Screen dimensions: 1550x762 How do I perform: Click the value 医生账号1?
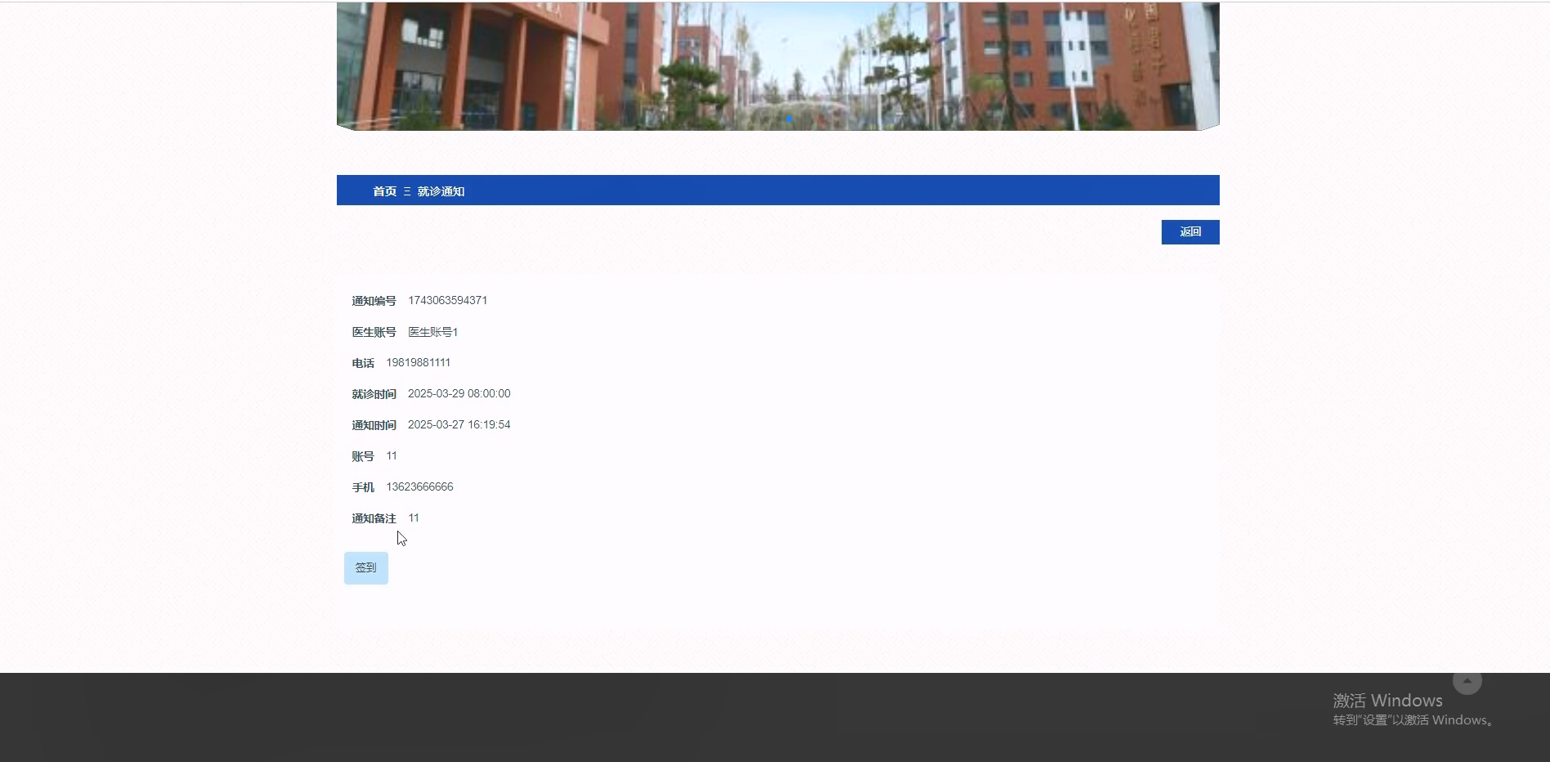[433, 332]
